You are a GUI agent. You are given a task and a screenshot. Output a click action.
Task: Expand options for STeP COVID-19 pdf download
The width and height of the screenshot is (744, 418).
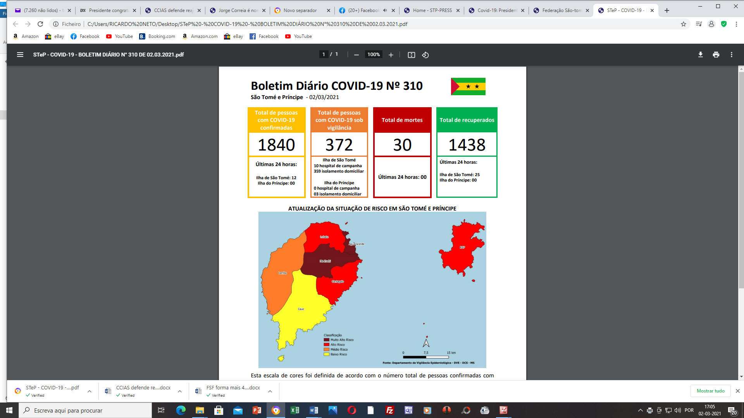(90, 391)
